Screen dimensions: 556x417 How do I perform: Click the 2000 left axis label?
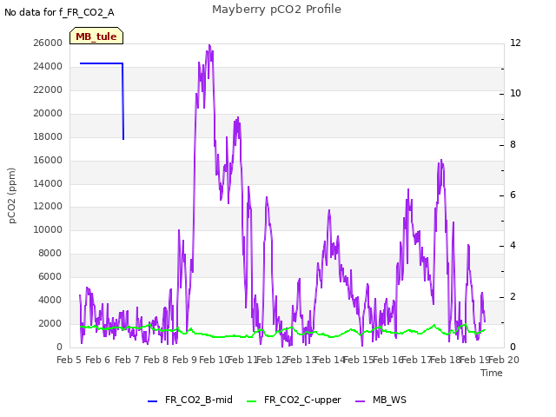[x=50, y=323]
